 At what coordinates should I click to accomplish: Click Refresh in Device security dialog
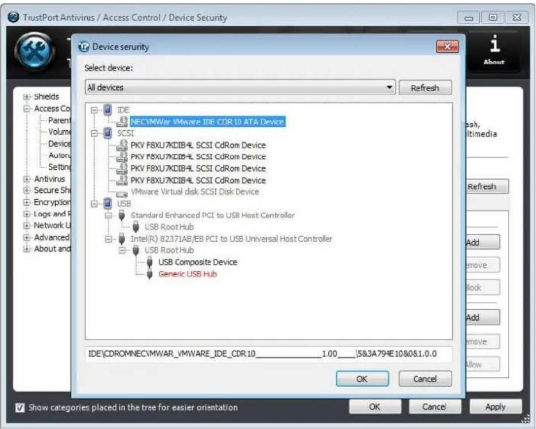pyautogui.click(x=425, y=88)
